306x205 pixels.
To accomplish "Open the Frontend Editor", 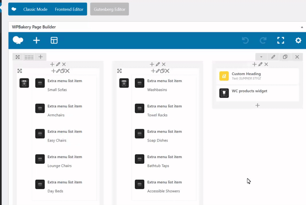I will tap(69, 9).
